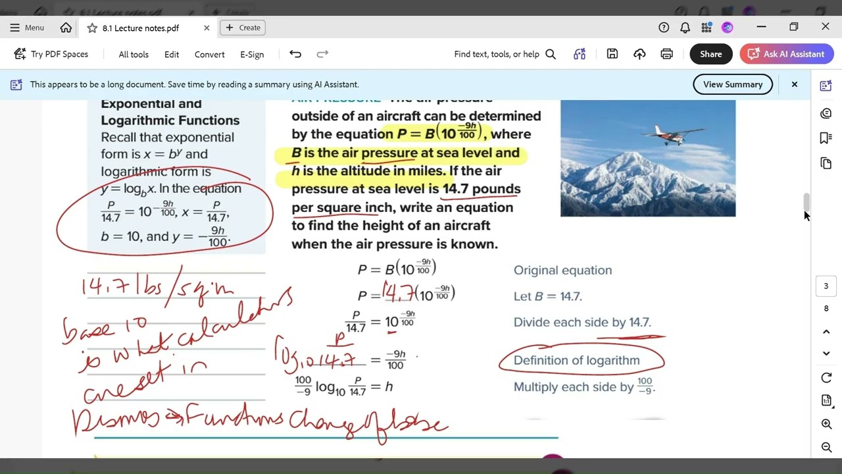The image size is (842, 474).
Task: Click the text 'Divide each side by 14.7.'
Action: 582,322
